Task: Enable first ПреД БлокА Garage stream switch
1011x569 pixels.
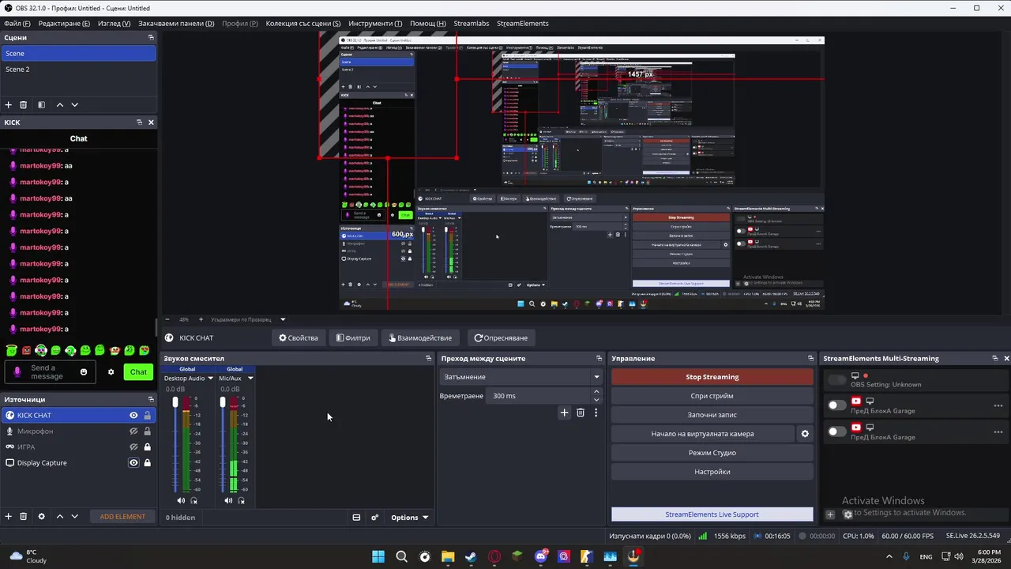Action: tap(836, 405)
